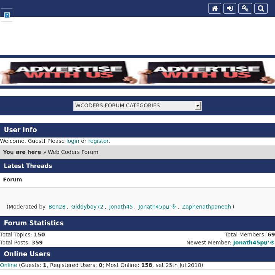Click the dropdown arrow of categories selector
The width and height of the screenshot is (275, 275).
click(197, 106)
